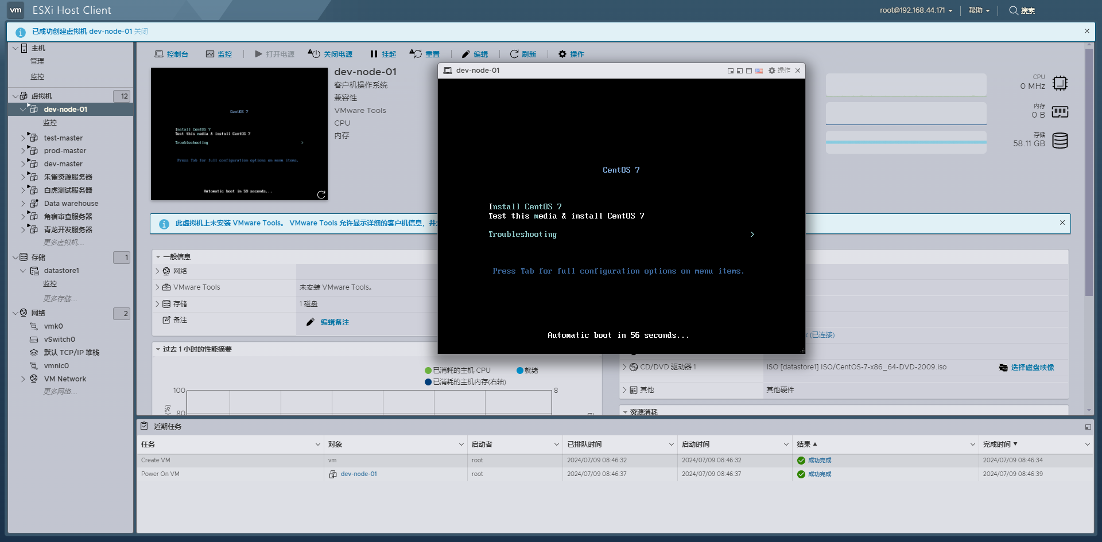
Task: Click 关闭电源 power off in the toolbar
Action: tap(330, 54)
